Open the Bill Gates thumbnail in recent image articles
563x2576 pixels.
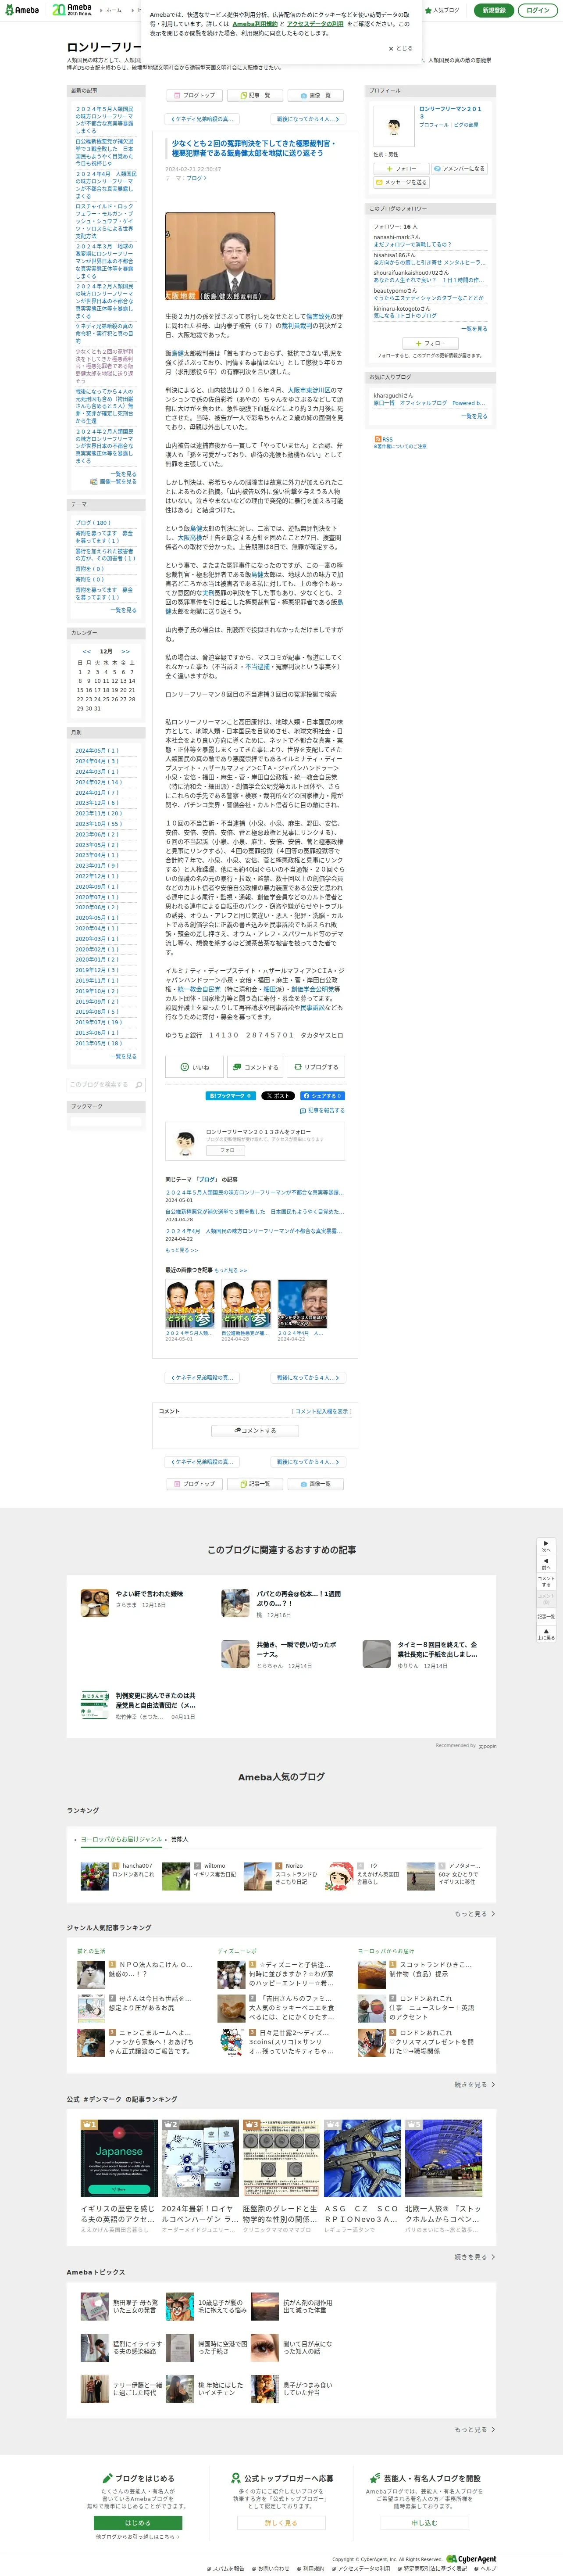(302, 1304)
